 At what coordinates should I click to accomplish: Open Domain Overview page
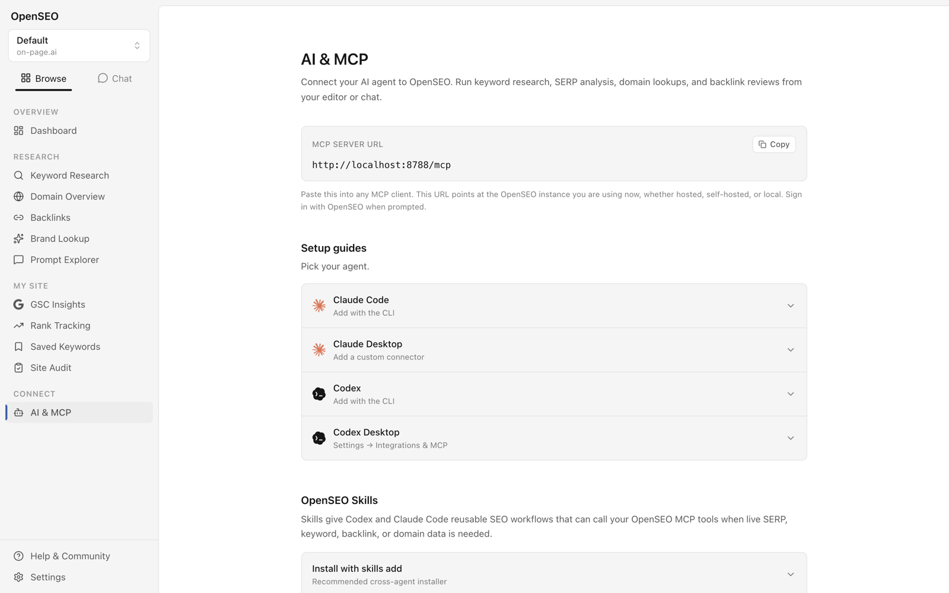pyautogui.click(x=79, y=196)
